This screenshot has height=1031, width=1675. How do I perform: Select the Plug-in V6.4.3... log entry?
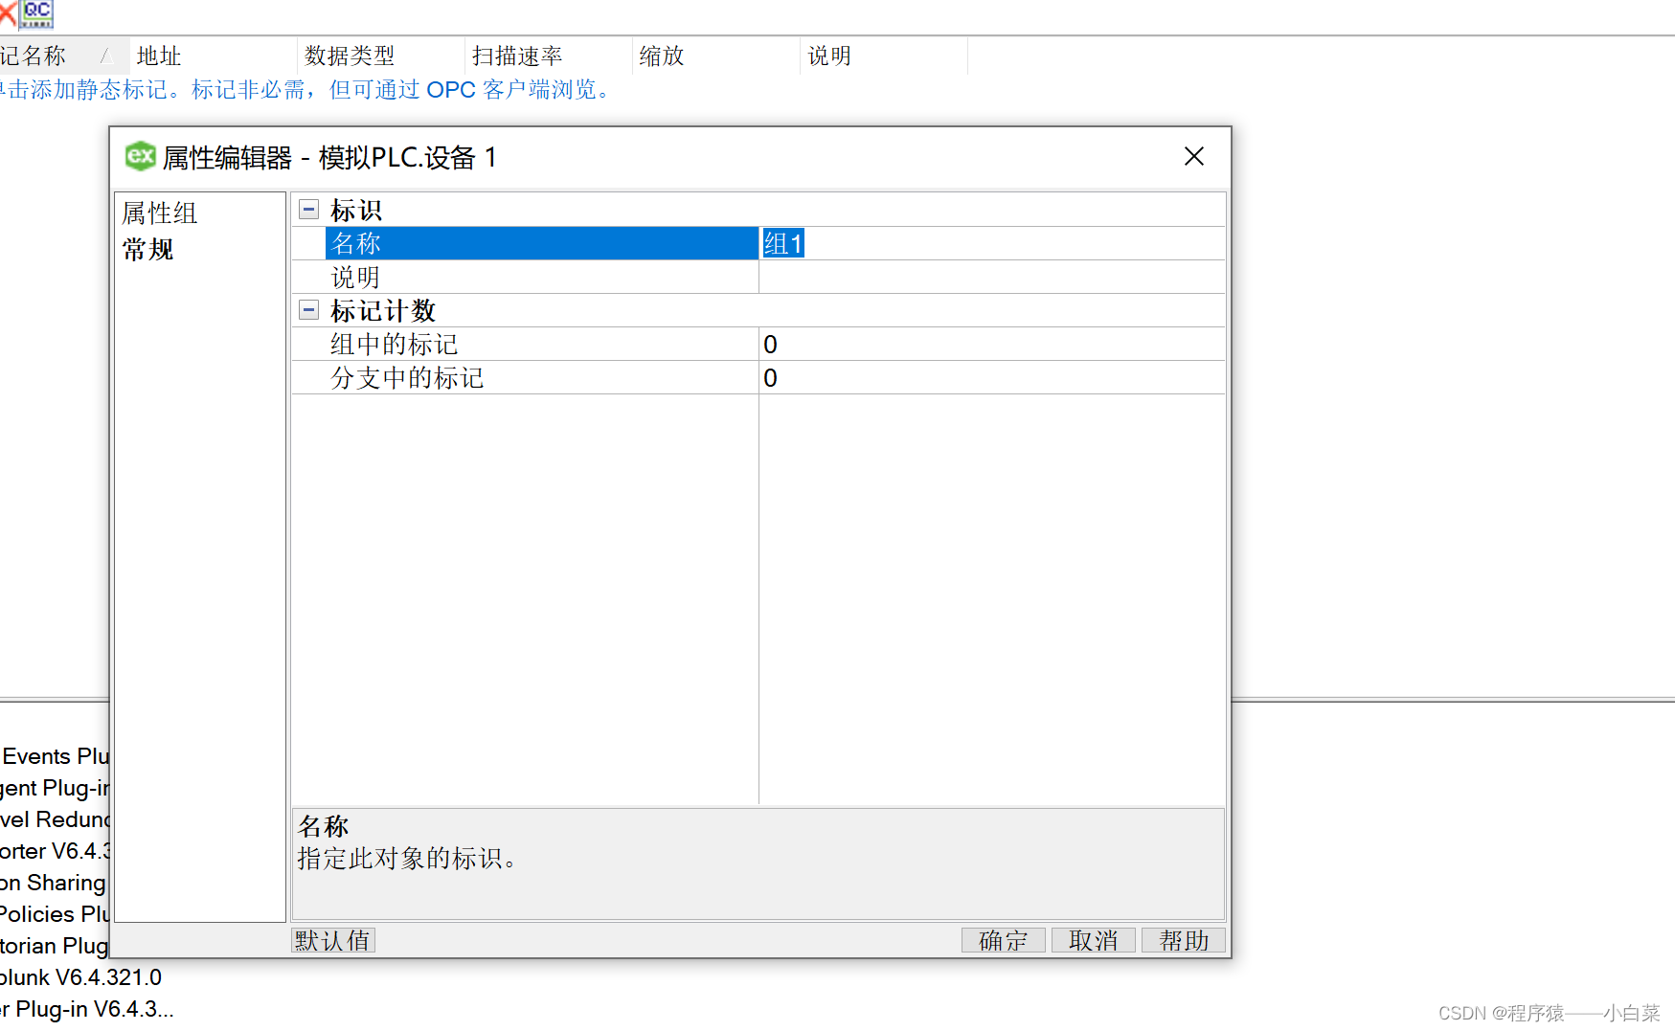pyautogui.click(x=86, y=1009)
